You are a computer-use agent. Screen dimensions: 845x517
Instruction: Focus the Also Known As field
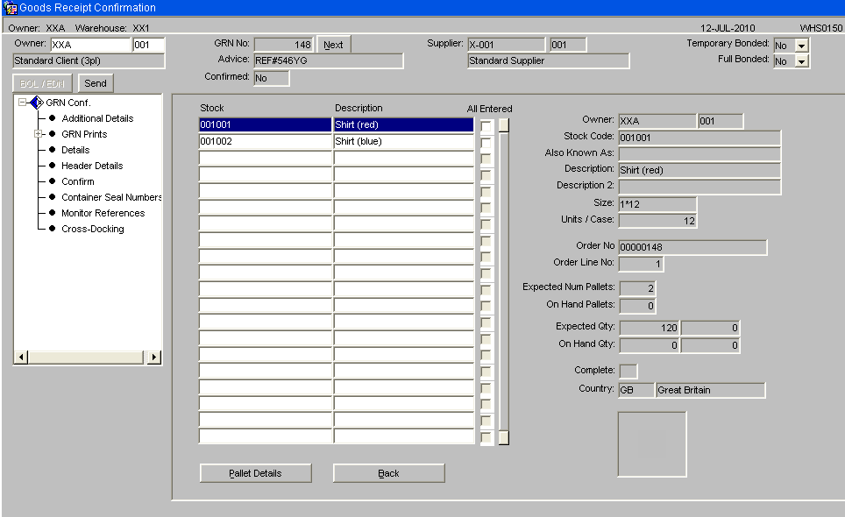click(699, 154)
